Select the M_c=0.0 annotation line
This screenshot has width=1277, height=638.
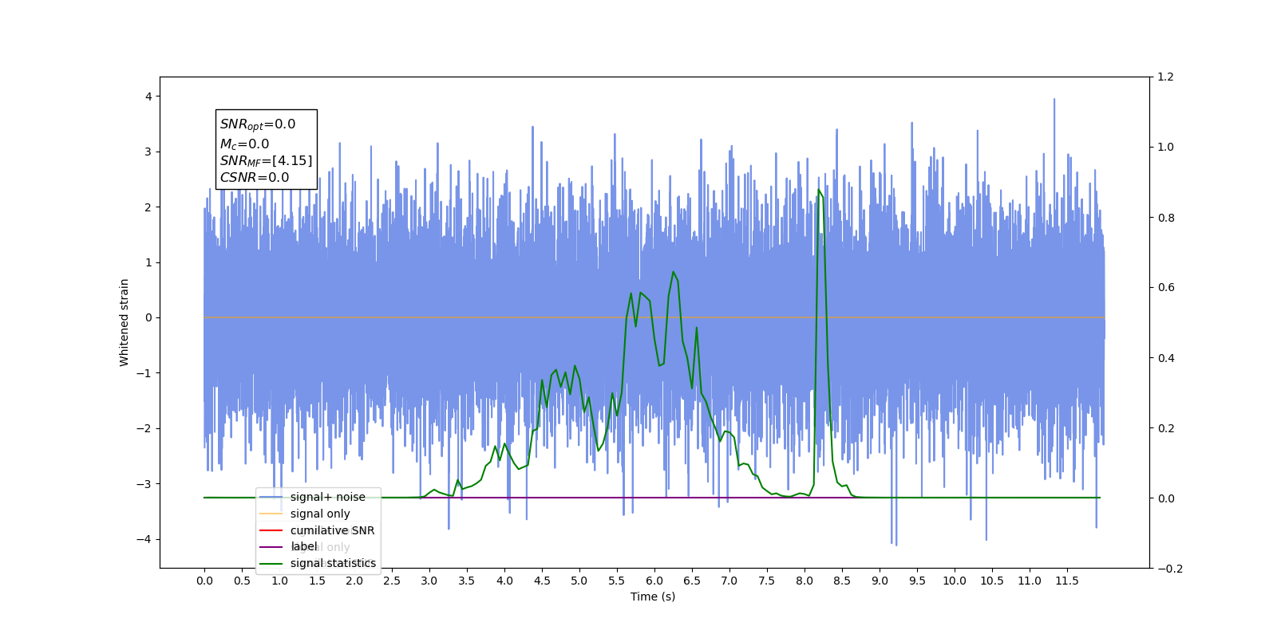(x=244, y=144)
